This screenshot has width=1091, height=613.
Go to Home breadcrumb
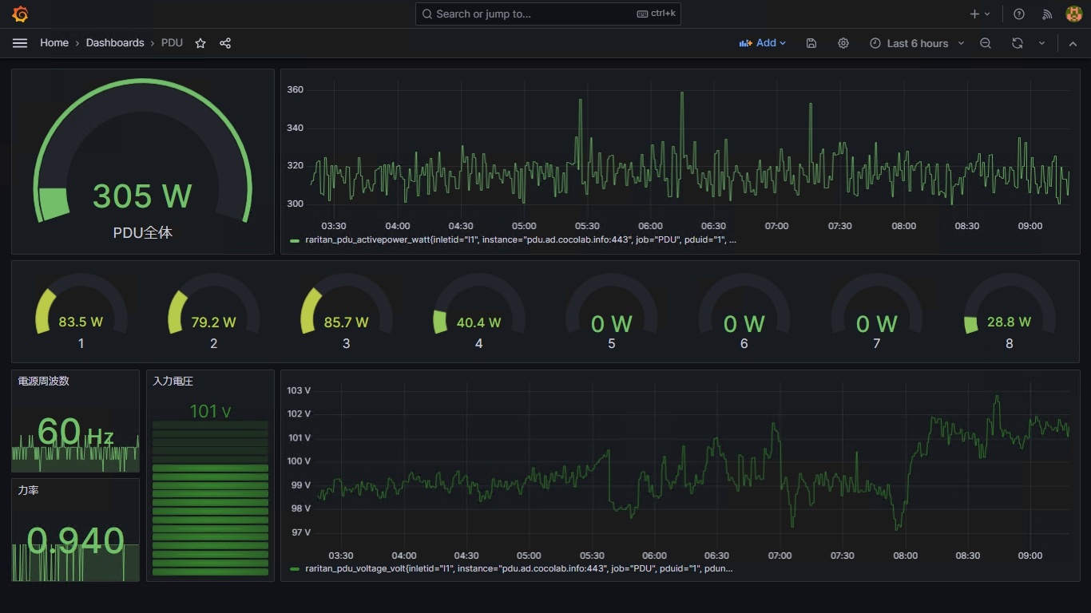(x=54, y=43)
